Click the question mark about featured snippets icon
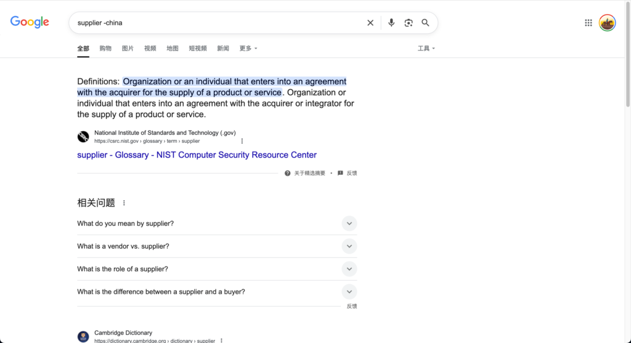 coord(287,173)
